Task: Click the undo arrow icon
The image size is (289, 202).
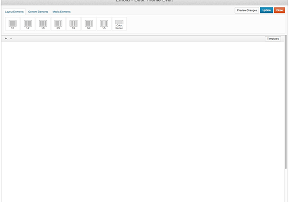Action: tap(6, 38)
